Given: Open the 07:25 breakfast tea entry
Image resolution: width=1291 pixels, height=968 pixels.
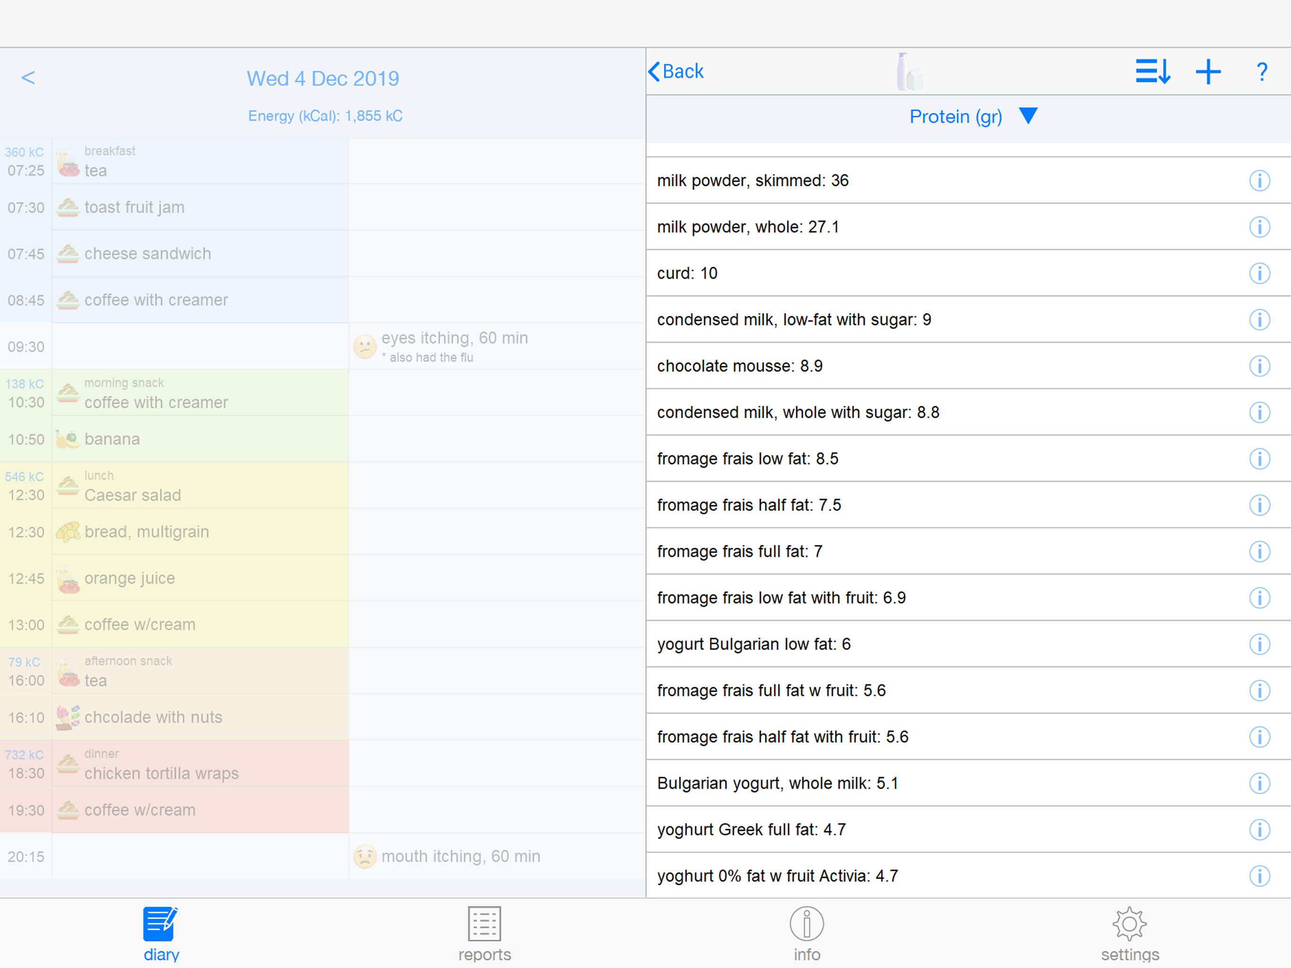Looking at the screenshot, I should point(200,161).
